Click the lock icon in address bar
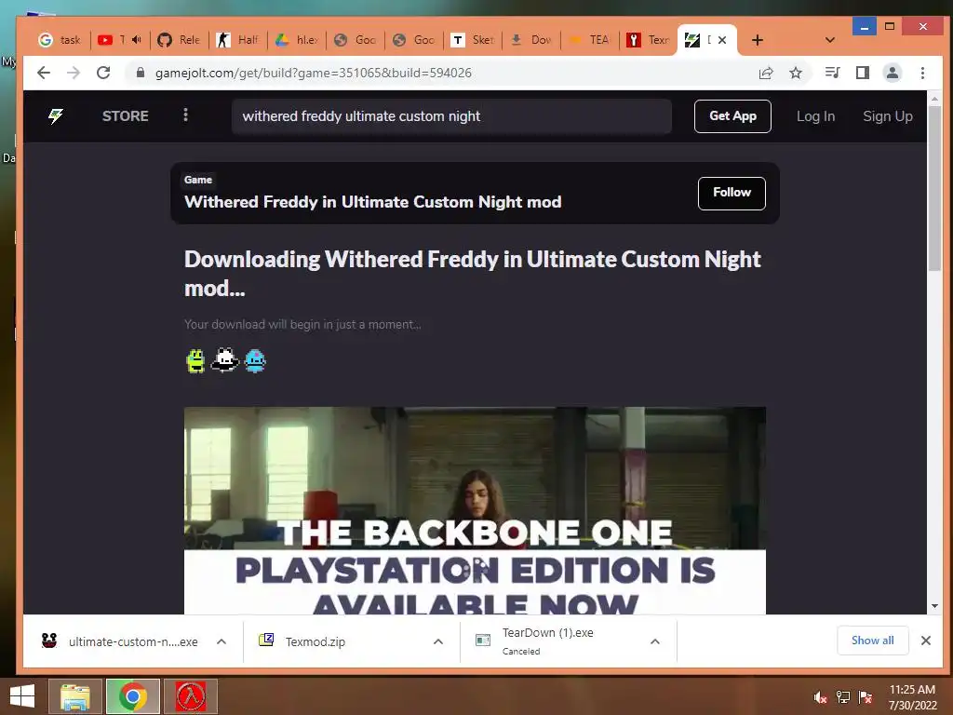 [141, 73]
